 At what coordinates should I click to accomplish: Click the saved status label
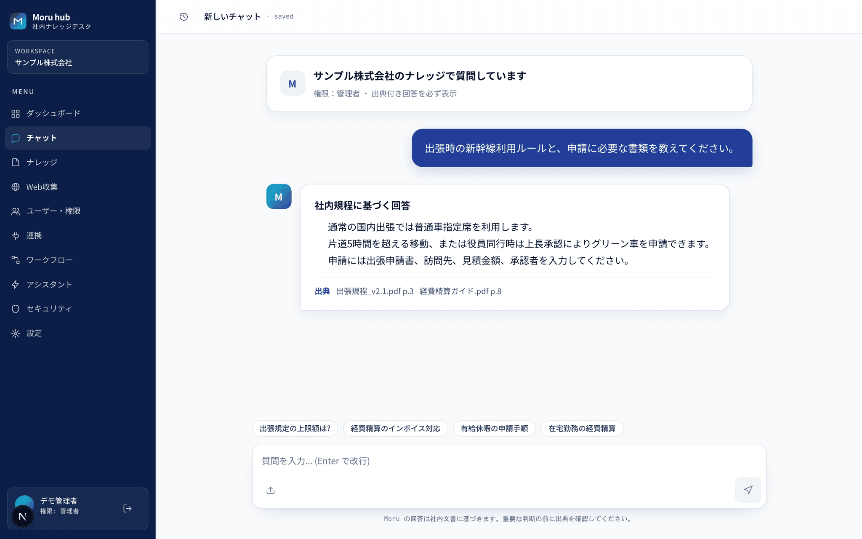(x=284, y=16)
